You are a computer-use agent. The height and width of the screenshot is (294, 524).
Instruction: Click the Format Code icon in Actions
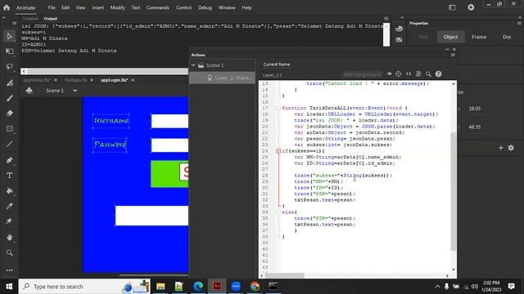click(x=418, y=74)
